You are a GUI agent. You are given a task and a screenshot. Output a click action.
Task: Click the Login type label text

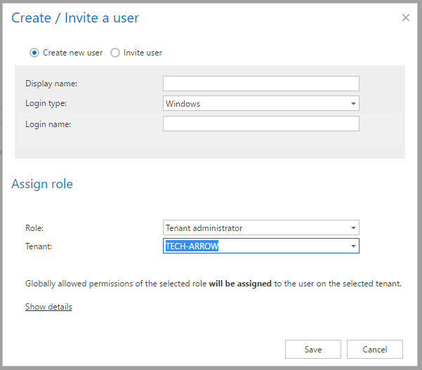coord(46,104)
